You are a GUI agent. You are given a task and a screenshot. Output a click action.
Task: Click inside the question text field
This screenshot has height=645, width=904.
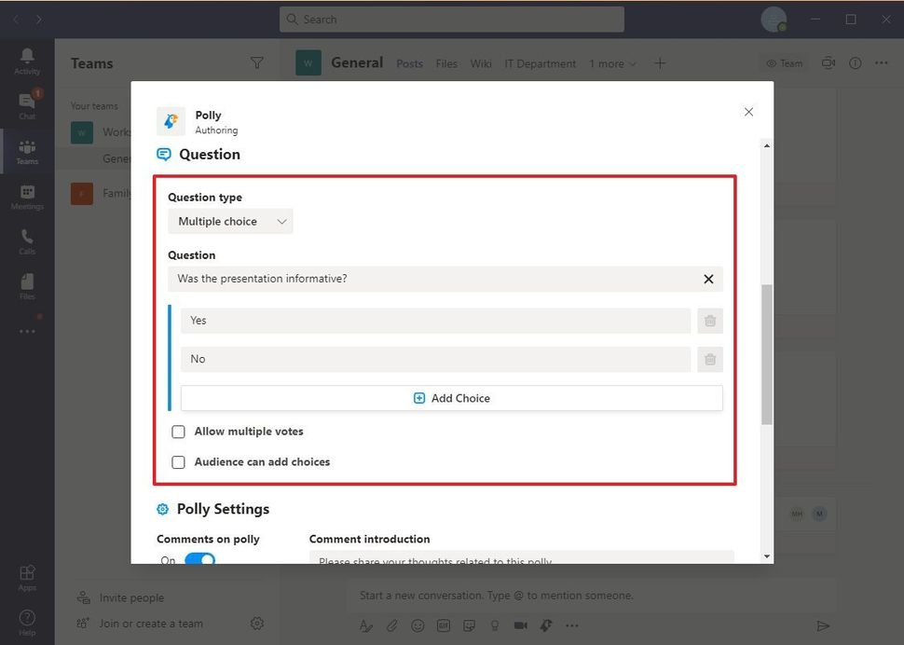[x=373, y=279]
